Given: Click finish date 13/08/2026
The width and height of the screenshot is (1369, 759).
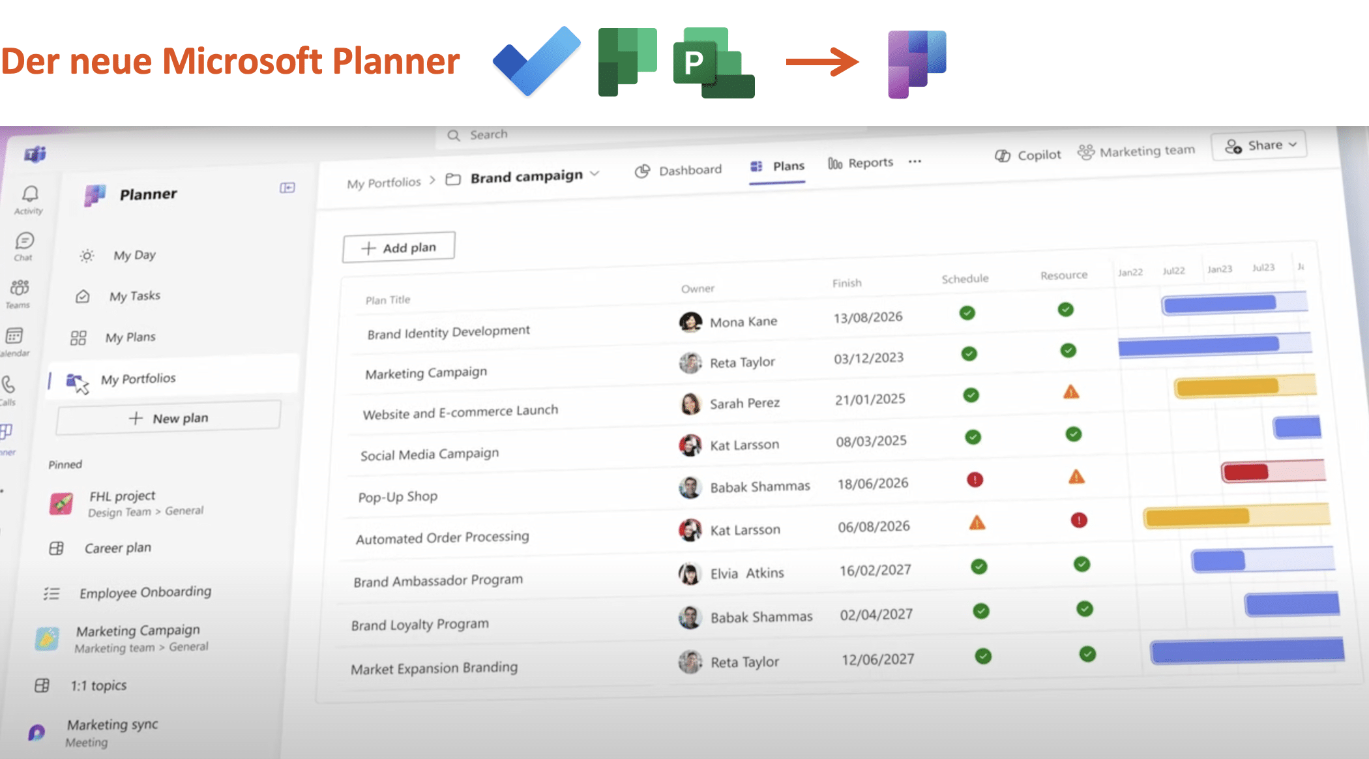Looking at the screenshot, I should coord(868,318).
